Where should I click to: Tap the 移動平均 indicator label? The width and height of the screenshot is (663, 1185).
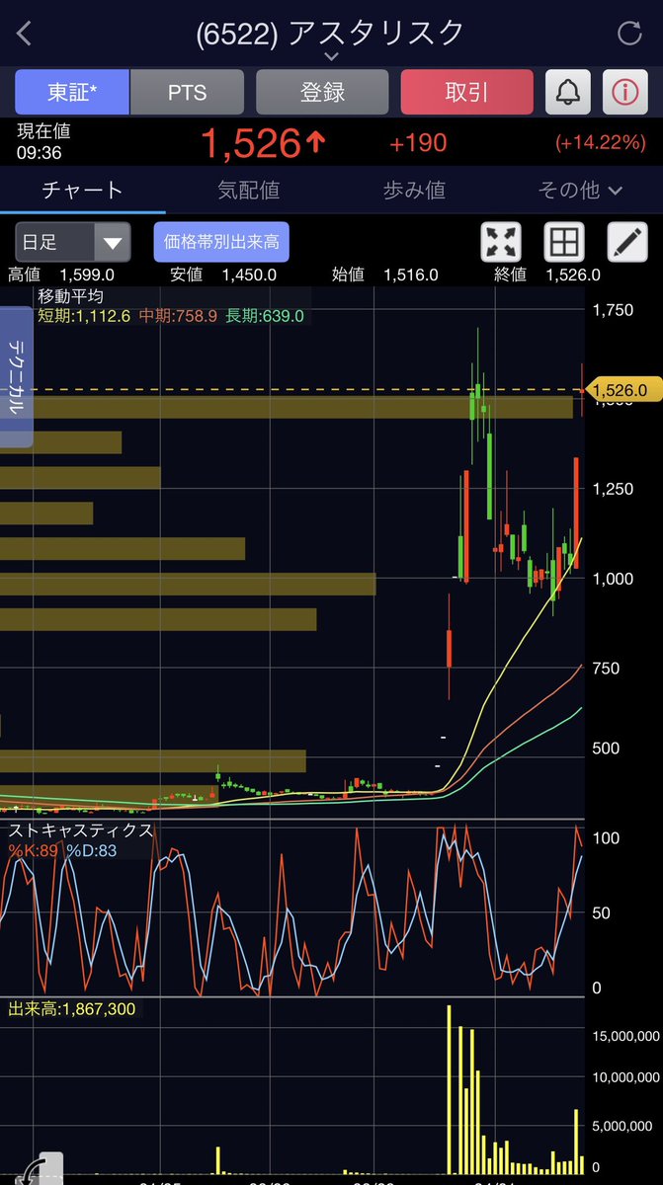pyautogui.click(x=71, y=296)
